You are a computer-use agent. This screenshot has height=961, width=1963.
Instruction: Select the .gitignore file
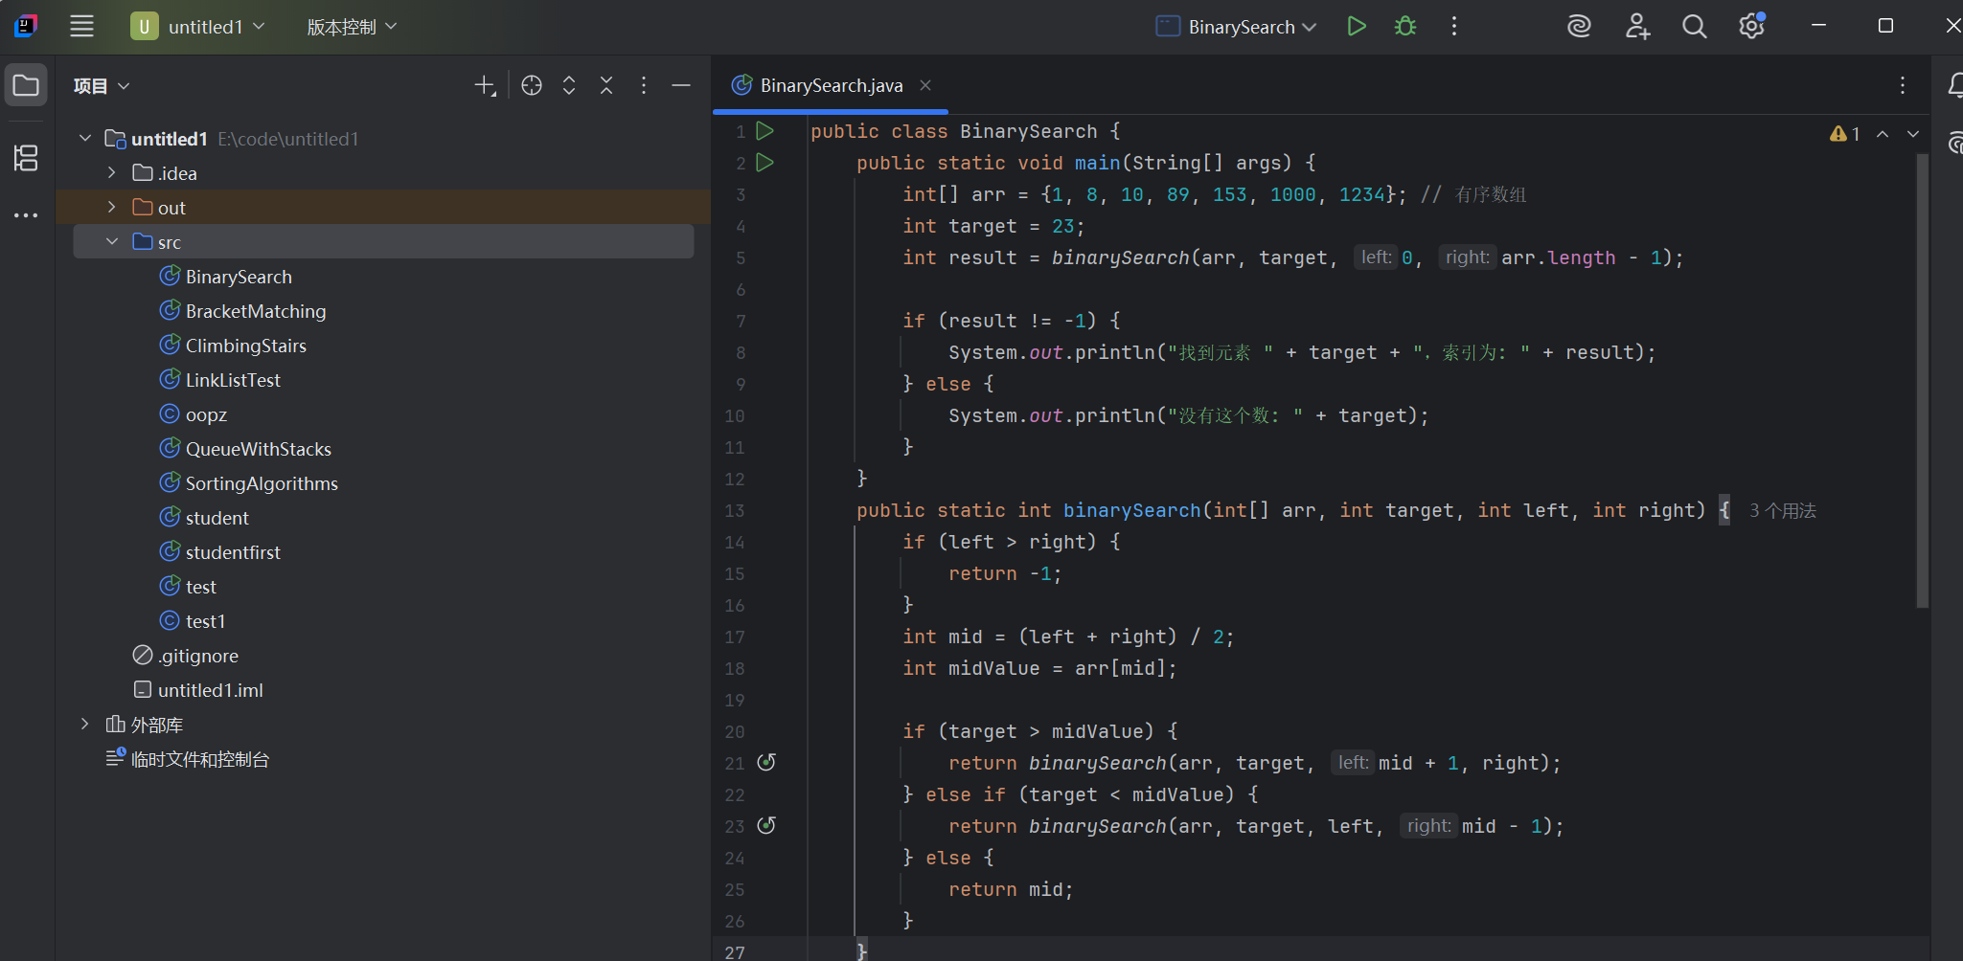coord(198,656)
